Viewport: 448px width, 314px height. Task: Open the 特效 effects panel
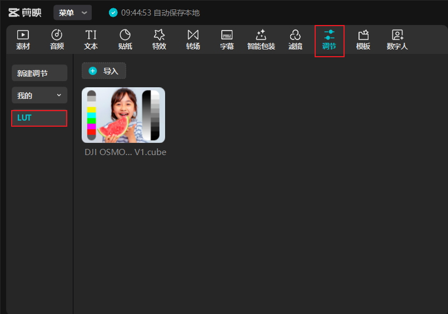pos(159,40)
